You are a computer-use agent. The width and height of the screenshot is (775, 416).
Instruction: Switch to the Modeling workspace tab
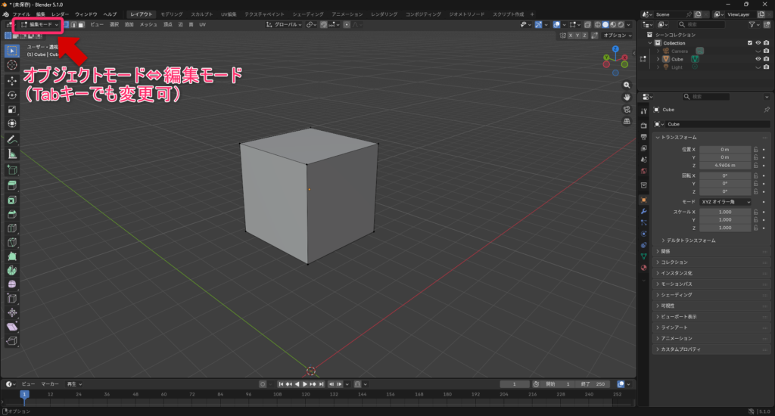[171, 14]
